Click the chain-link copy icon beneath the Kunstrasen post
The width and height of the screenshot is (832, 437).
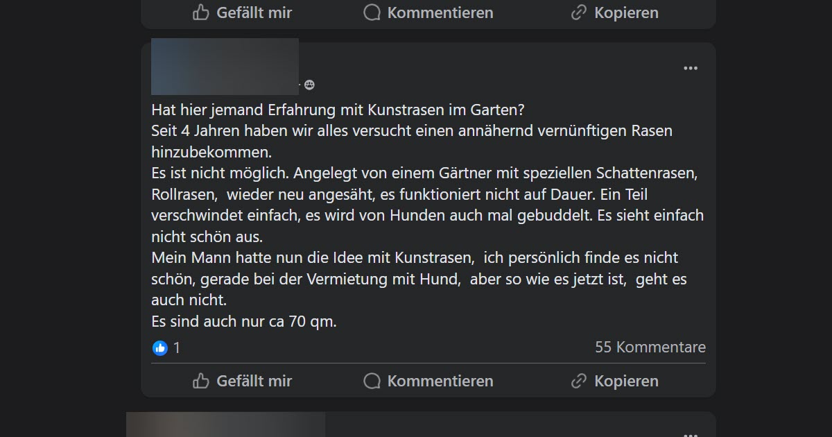[579, 381]
